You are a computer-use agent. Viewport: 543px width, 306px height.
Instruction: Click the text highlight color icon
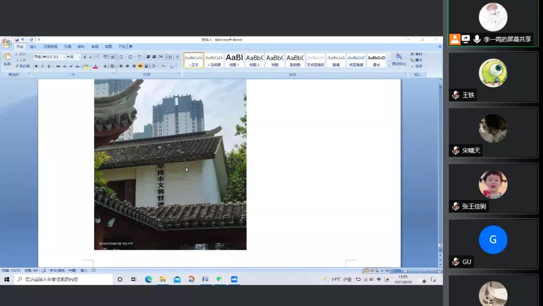coord(86,66)
